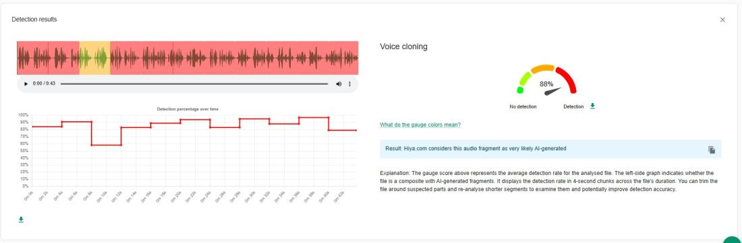Viewport: 742px width, 243px height.
Task: Click the 58% dip in detection chart
Action: point(107,145)
